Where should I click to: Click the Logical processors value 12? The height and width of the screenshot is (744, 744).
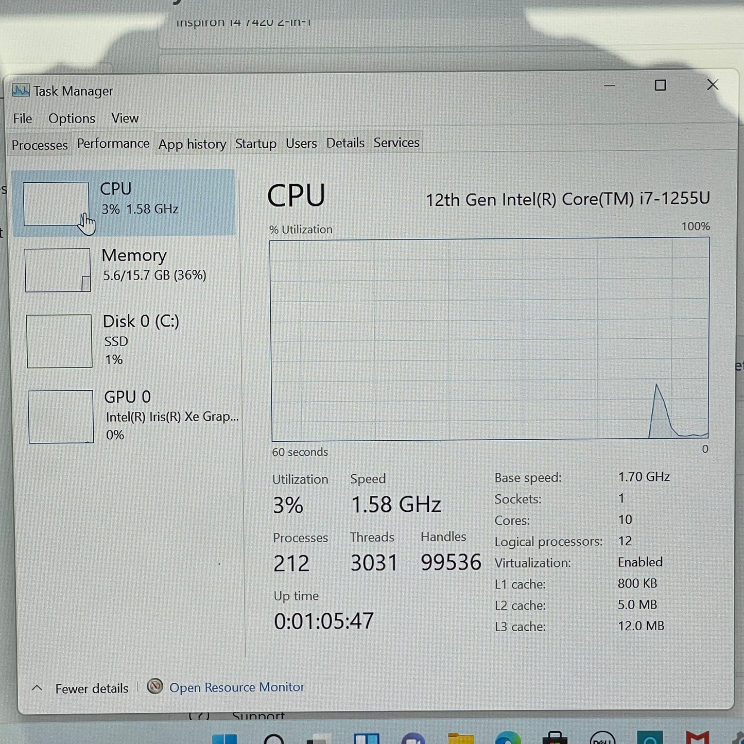pyautogui.click(x=625, y=541)
